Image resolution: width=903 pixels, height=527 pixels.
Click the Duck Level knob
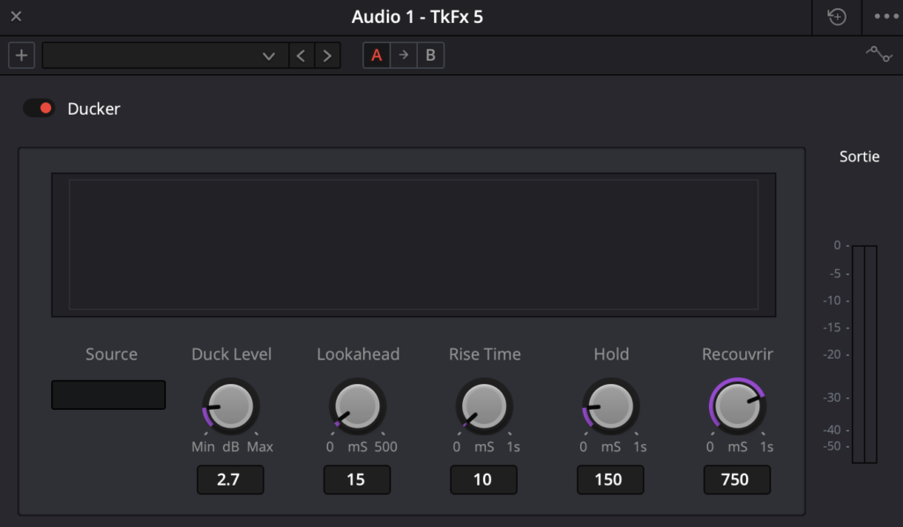(x=230, y=406)
